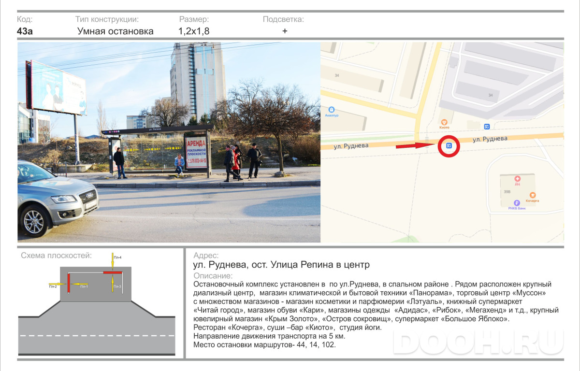580x371 pixels.
Task: Click the horizontal red plane bar in the scheme
Action: (x=112, y=273)
